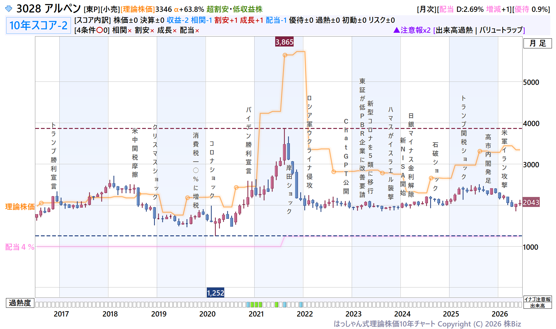Click the 過熱度 label box
This screenshot has width=556, height=329.
20,303
